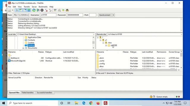
Task: Toggle the local directory tree display
Action: coord(21,10)
